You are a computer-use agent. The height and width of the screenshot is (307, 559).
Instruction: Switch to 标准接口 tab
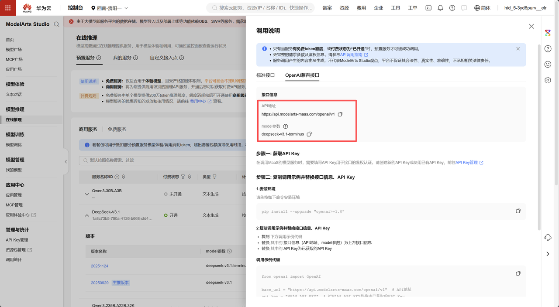click(x=266, y=75)
